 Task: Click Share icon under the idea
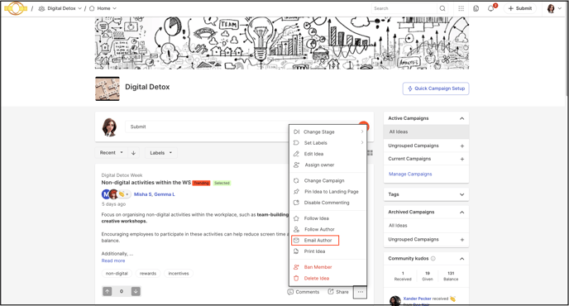[331, 292]
